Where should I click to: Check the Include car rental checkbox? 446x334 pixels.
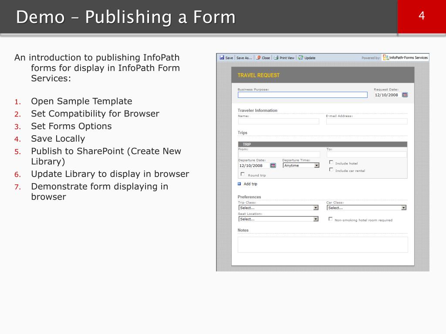click(x=331, y=170)
